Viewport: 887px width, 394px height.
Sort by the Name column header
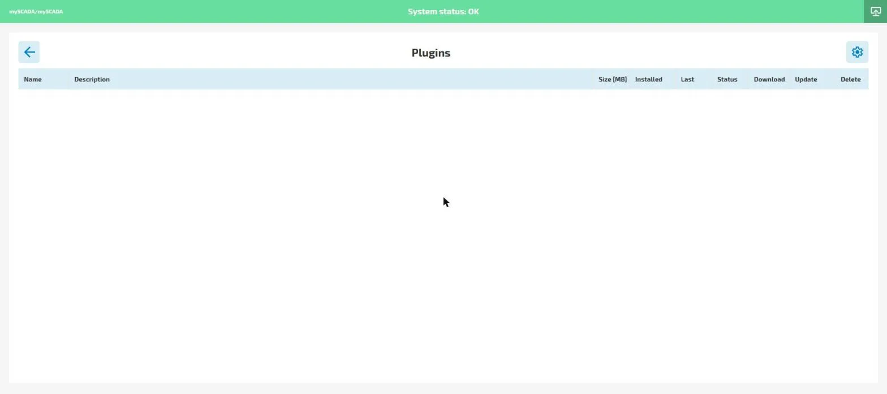(x=33, y=79)
